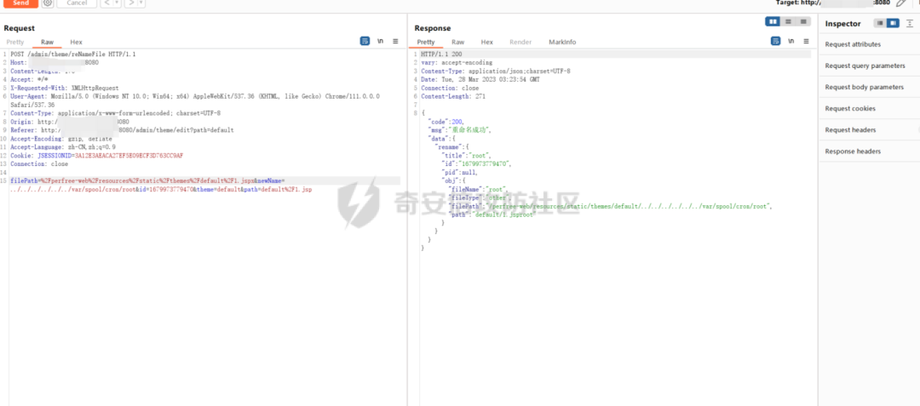Select the Response Hex tab

pos(487,43)
